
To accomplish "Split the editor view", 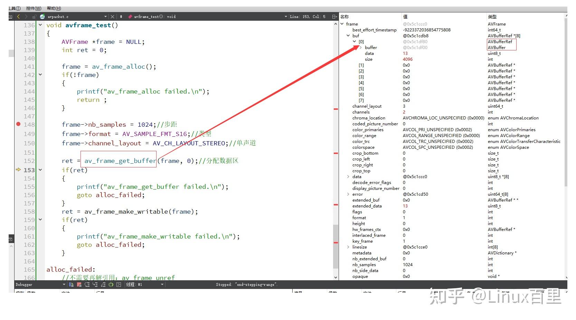I will [x=334, y=17].
